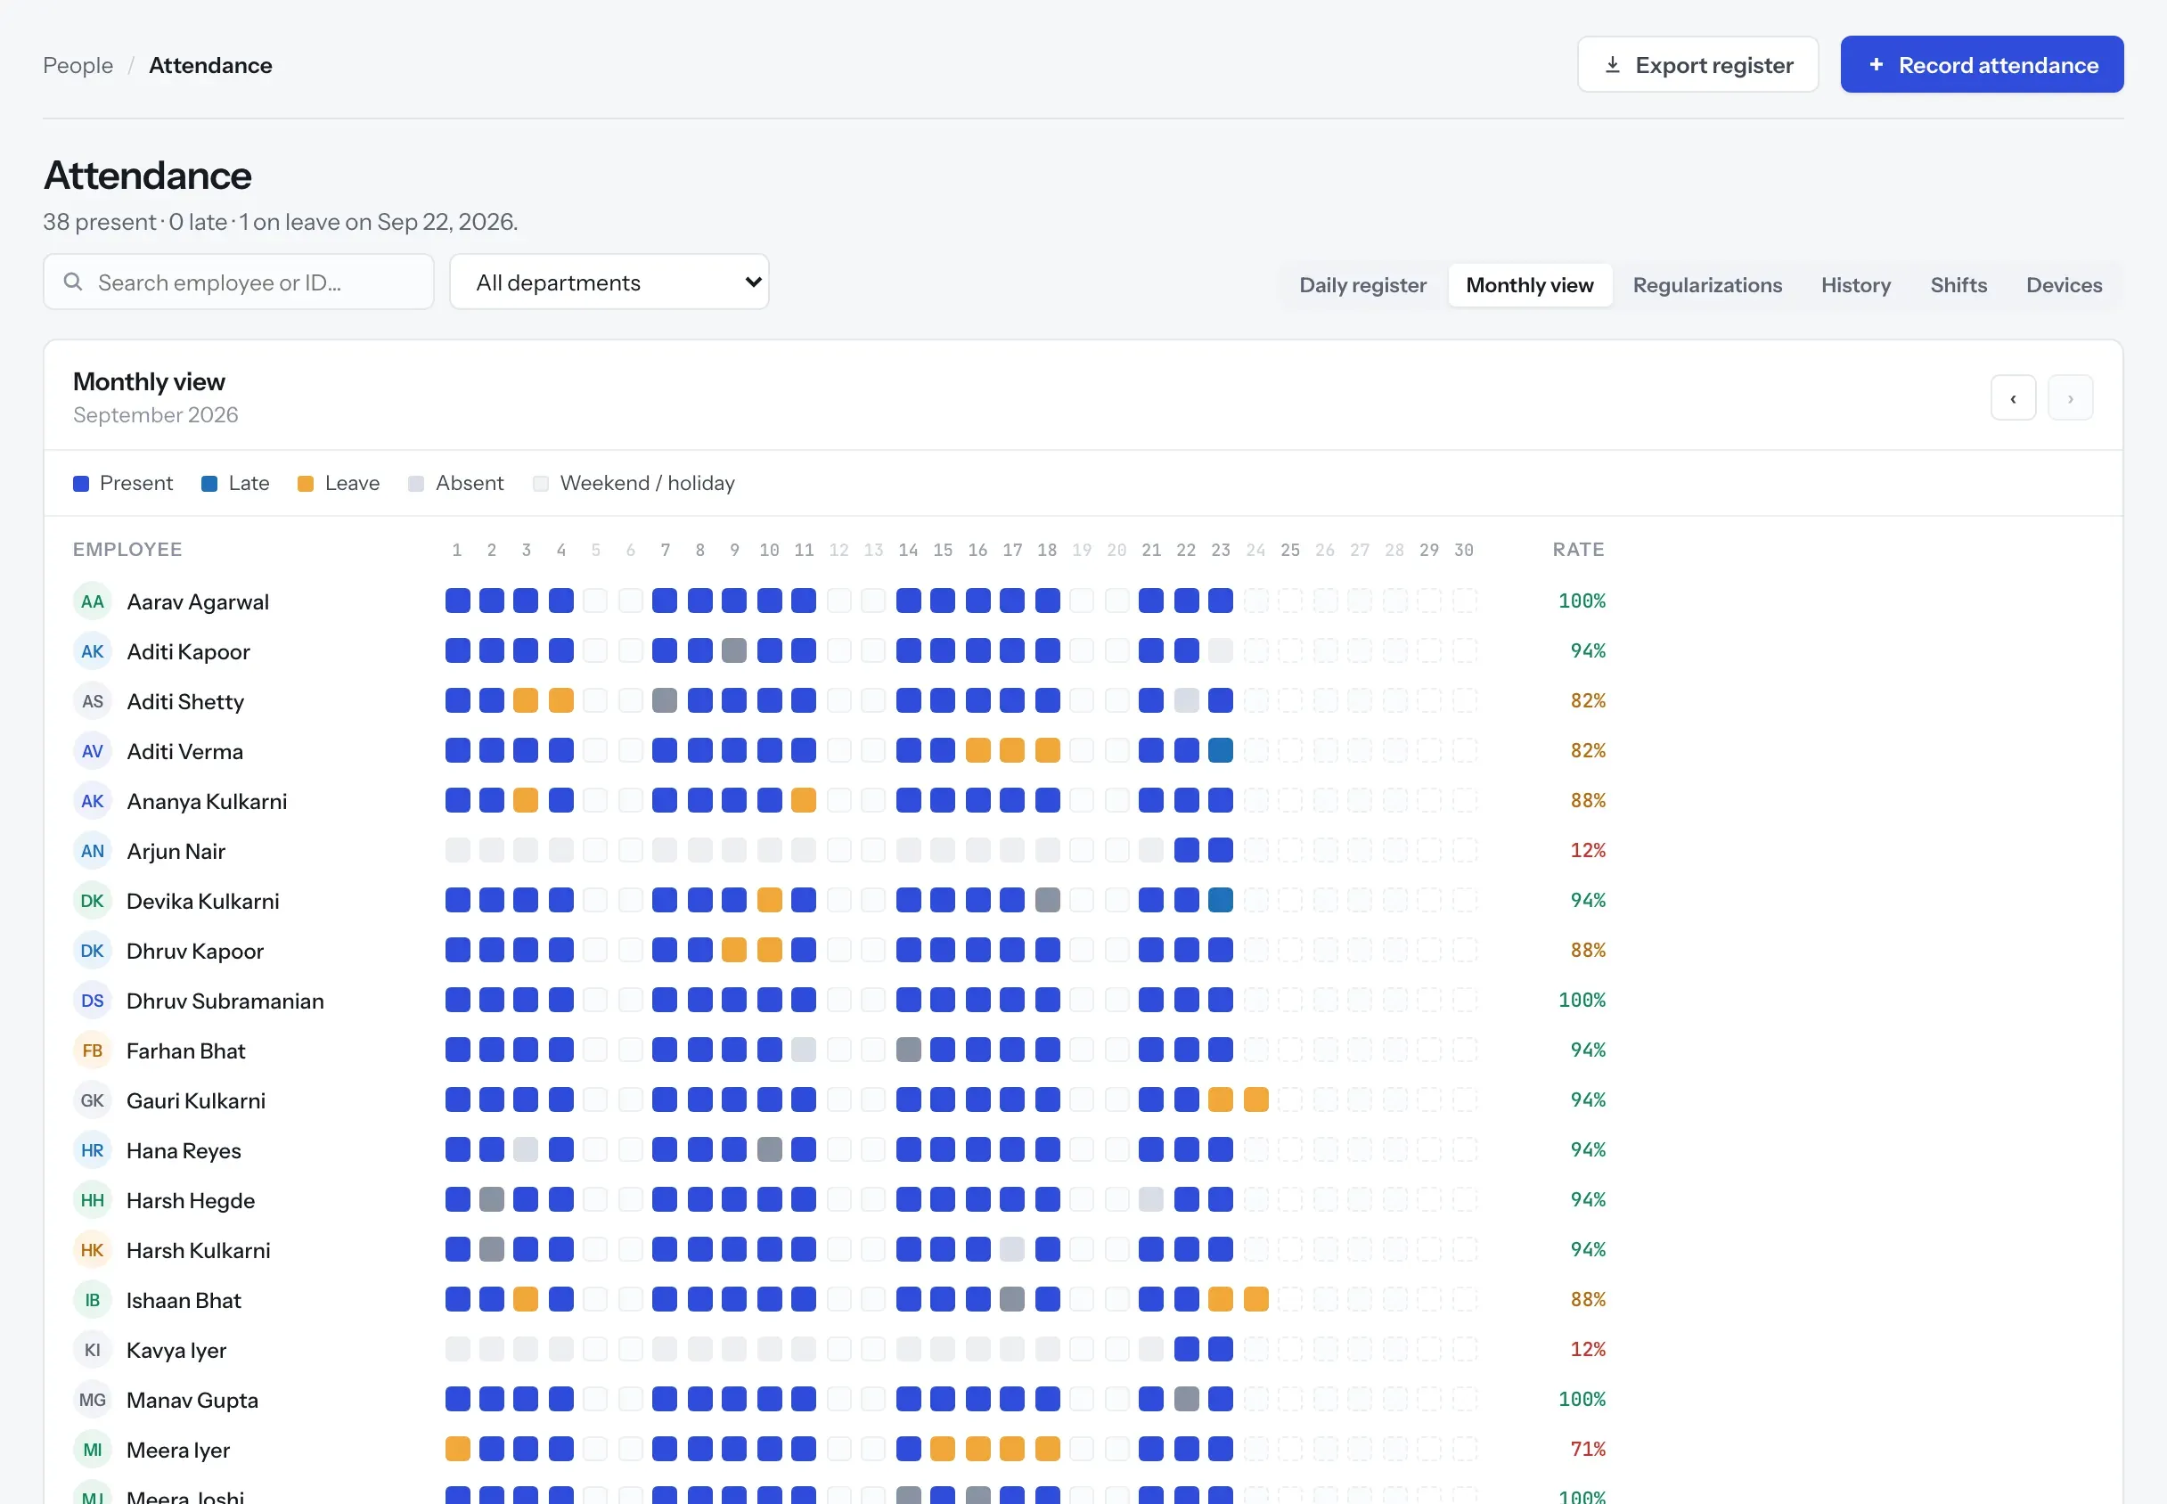Image resolution: width=2167 pixels, height=1504 pixels.
Task: Click the Weekend / holiday legend swatch
Action: point(541,484)
